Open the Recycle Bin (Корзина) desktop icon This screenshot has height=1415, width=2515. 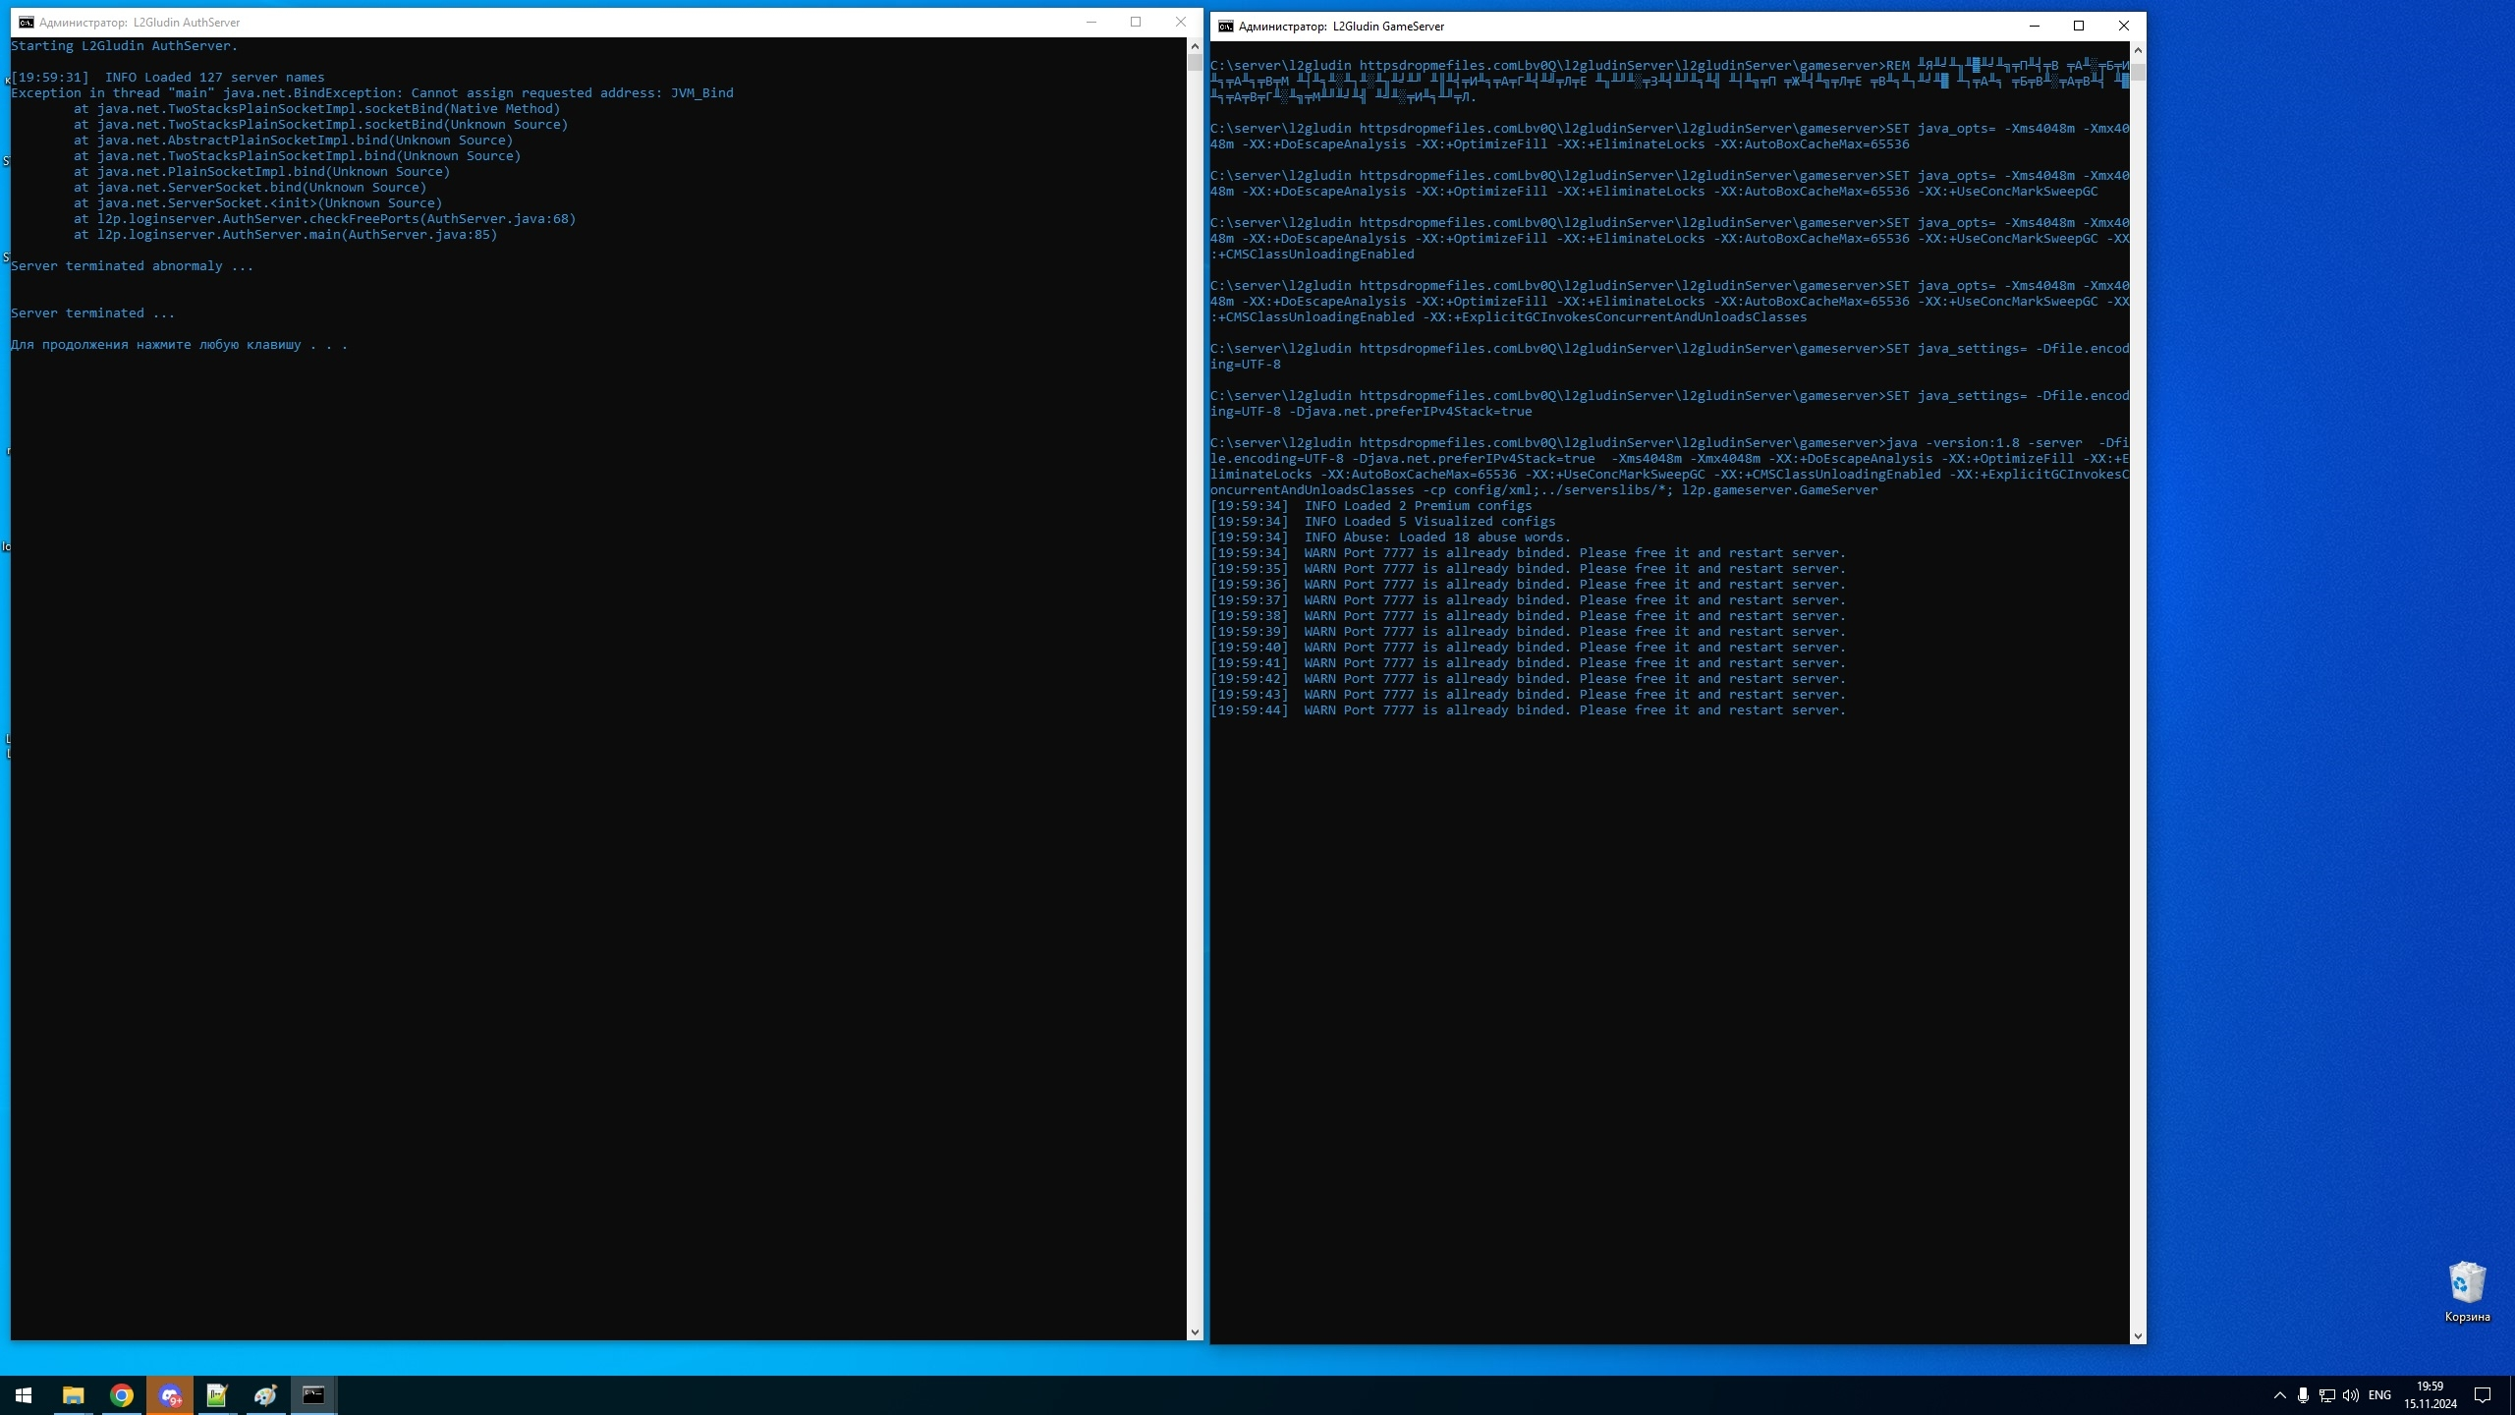tap(2467, 1293)
